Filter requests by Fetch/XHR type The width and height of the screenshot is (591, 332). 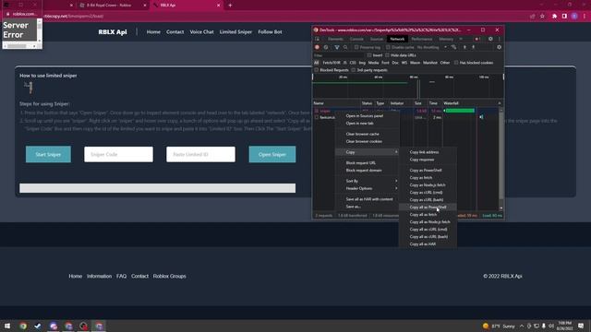[x=332, y=63]
